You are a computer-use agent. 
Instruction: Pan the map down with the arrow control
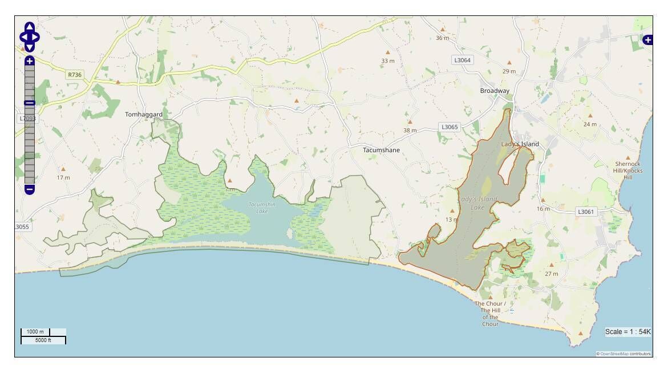point(29,47)
